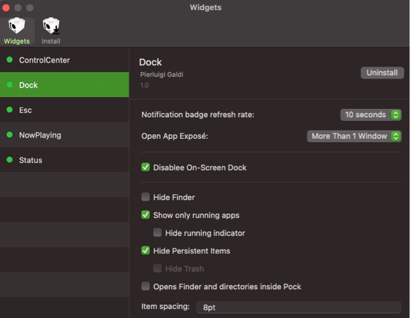Expand the More Than 1 Window dropdown
This screenshot has width=410, height=318.
pyautogui.click(x=354, y=136)
